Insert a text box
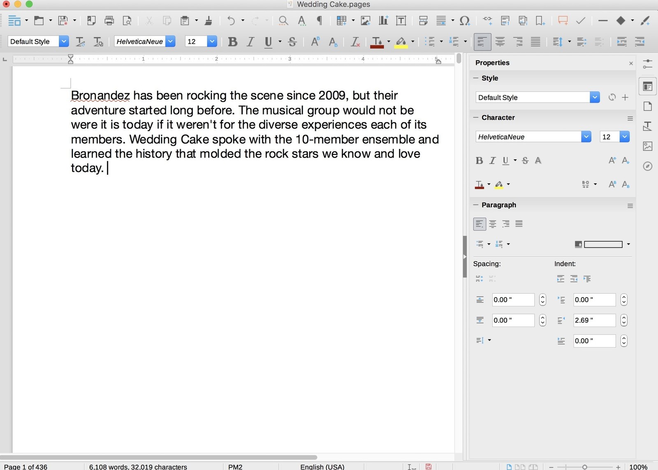This screenshot has width=658, height=470. [x=401, y=21]
